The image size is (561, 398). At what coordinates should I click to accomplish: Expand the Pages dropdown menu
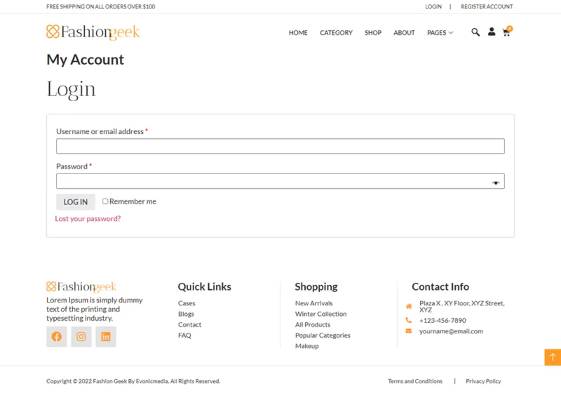pos(440,32)
